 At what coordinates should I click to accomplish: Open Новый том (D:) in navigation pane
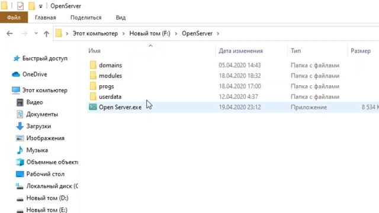[x=47, y=198]
